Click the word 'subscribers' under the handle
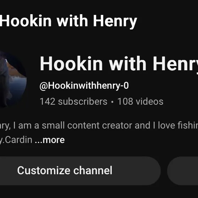This screenshot has height=198, width=198. pyautogui.click(x=83, y=101)
